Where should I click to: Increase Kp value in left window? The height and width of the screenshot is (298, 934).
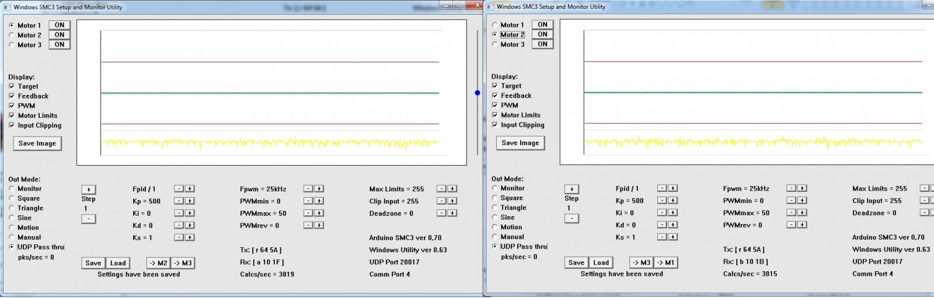click(x=190, y=201)
